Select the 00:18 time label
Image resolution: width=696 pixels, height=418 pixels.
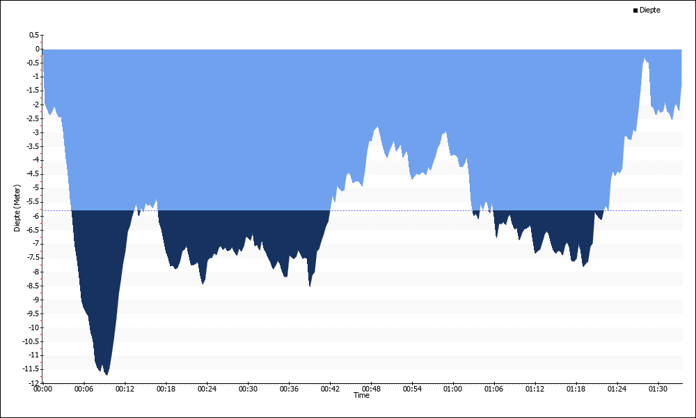[166, 389]
